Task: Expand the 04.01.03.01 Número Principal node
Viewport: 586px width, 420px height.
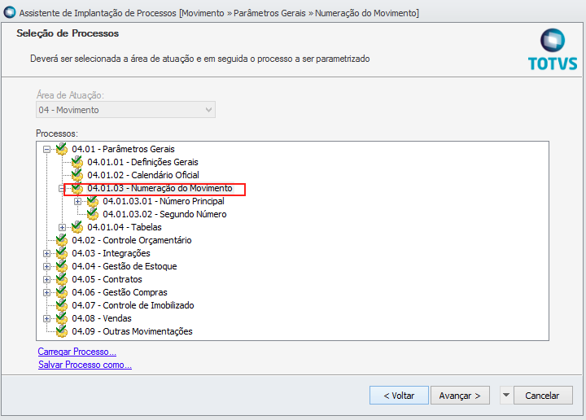Action: [x=77, y=201]
